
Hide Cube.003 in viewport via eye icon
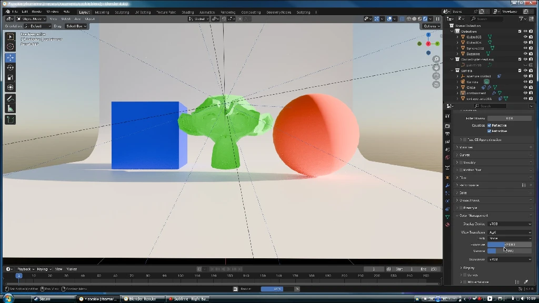(x=525, y=37)
